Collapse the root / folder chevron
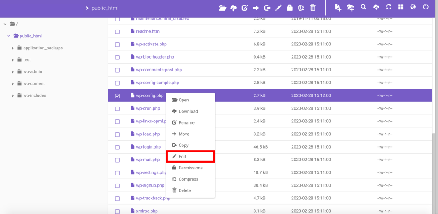The image size is (438, 214). (x=5, y=24)
